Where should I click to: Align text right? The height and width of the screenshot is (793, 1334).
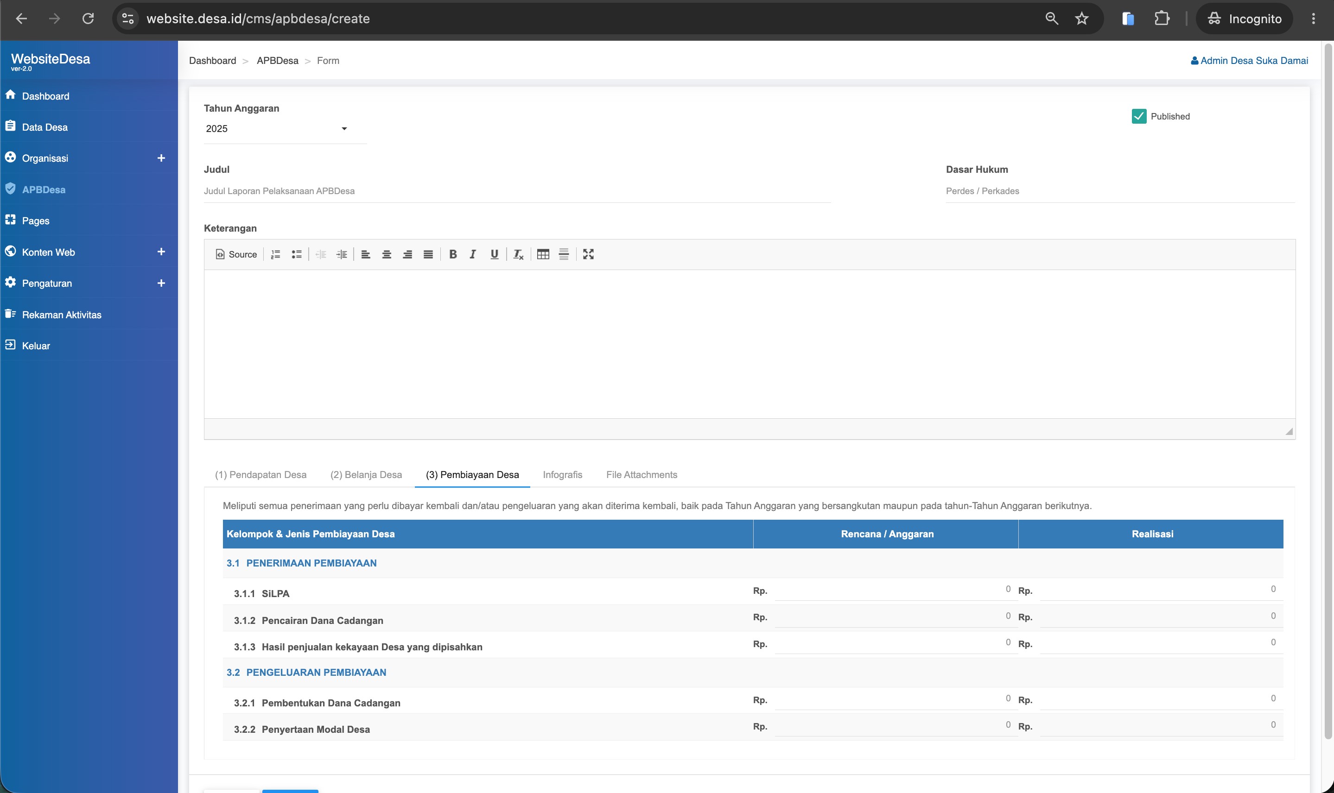coord(407,254)
